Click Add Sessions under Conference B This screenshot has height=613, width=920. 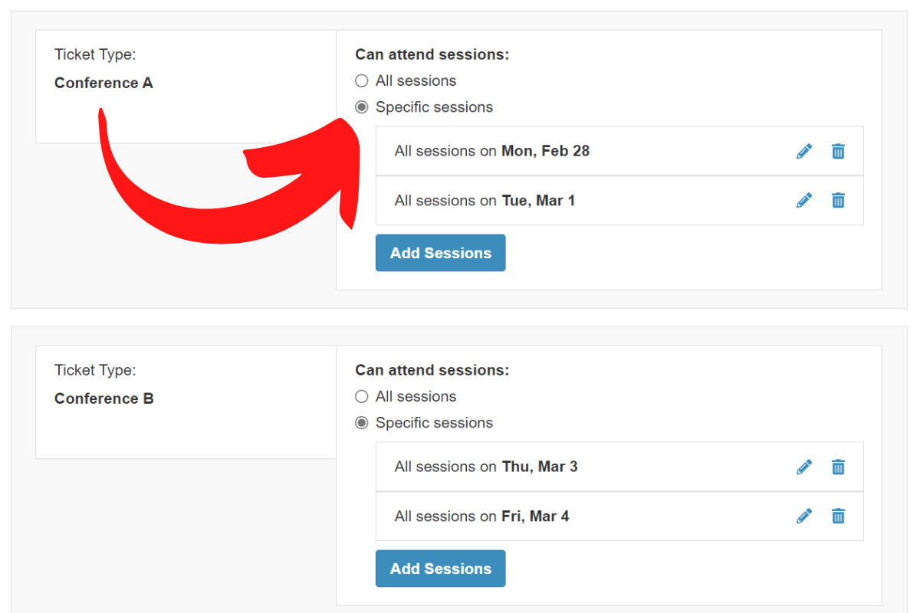click(x=440, y=569)
